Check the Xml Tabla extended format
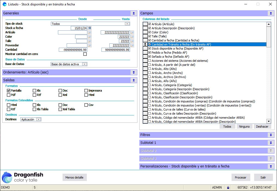This screenshot has height=191, width=277. [60, 109]
